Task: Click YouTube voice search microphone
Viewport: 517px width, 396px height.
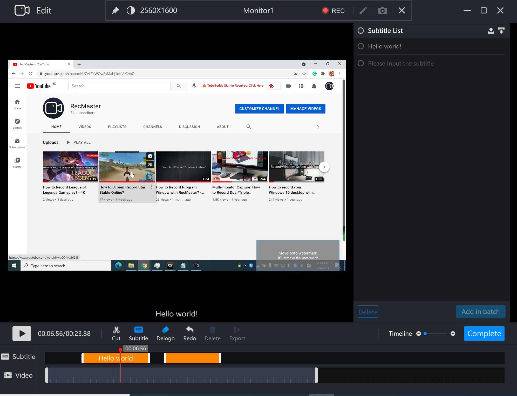Action: coord(194,86)
